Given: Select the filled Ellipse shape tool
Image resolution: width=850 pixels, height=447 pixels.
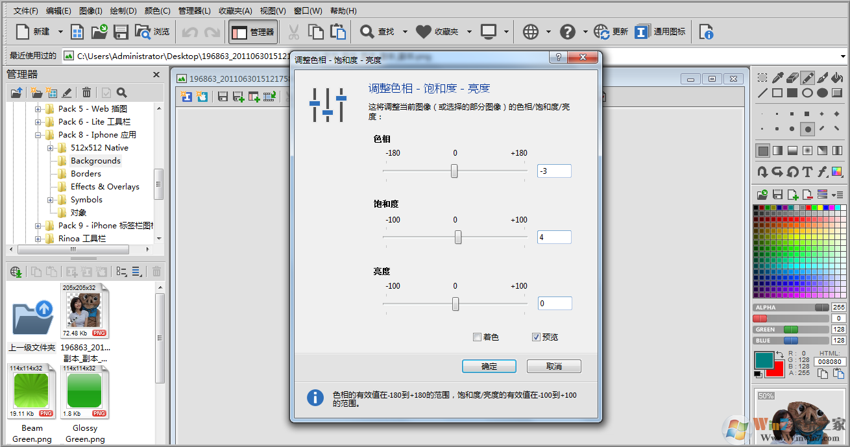Looking at the screenshot, I should coord(821,93).
